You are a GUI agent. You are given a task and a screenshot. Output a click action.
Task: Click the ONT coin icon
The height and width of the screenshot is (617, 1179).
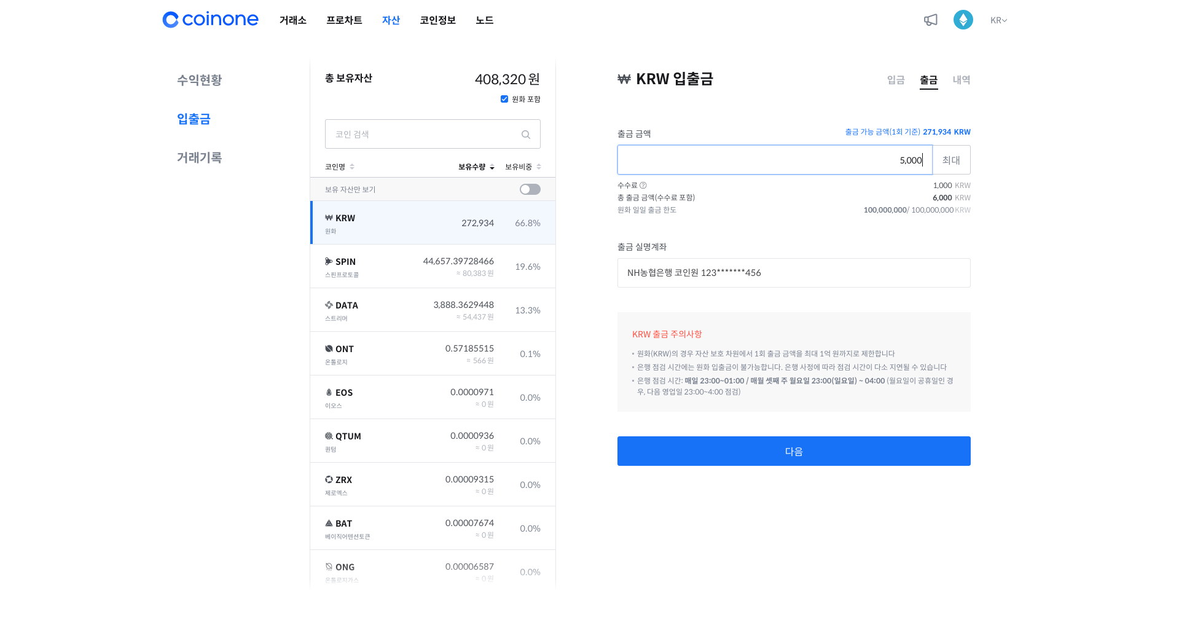point(329,348)
